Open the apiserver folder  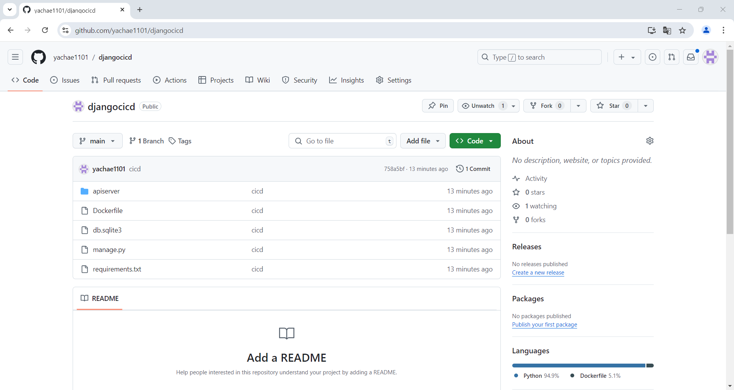pos(106,191)
